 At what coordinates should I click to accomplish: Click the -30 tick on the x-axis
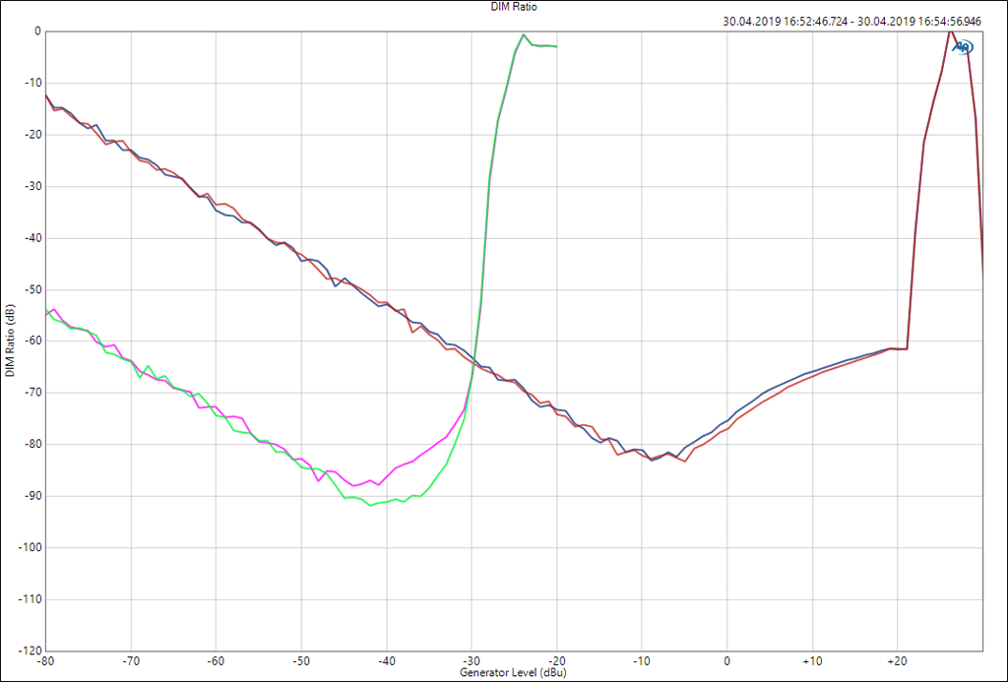click(x=472, y=660)
